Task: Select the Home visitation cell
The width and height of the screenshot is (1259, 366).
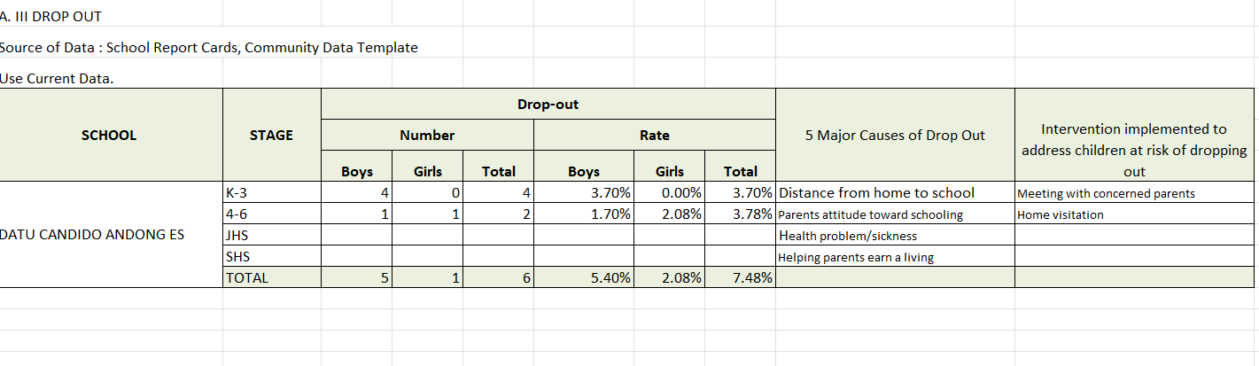Action: click(1134, 214)
